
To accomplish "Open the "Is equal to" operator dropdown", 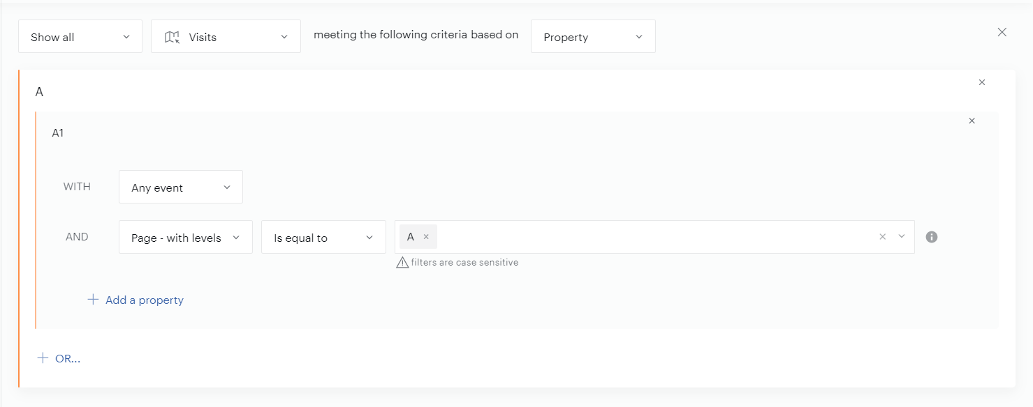I will 323,238.
